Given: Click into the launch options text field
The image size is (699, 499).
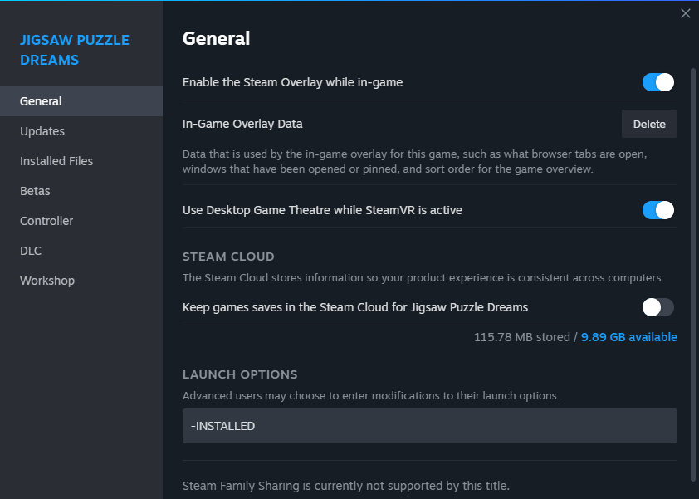Looking at the screenshot, I should click(430, 426).
